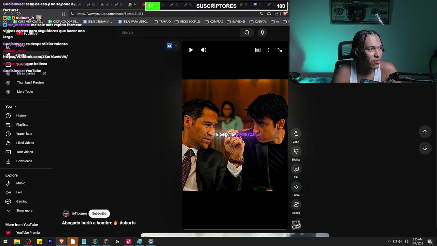Open the comments showing 694
The width and height of the screenshot is (437, 246).
[296, 169]
